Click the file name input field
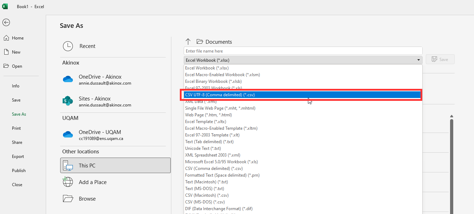474x214 pixels. [x=303, y=51]
